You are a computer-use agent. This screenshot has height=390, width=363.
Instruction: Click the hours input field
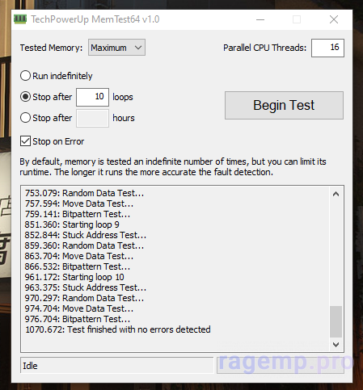pos(93,118)
